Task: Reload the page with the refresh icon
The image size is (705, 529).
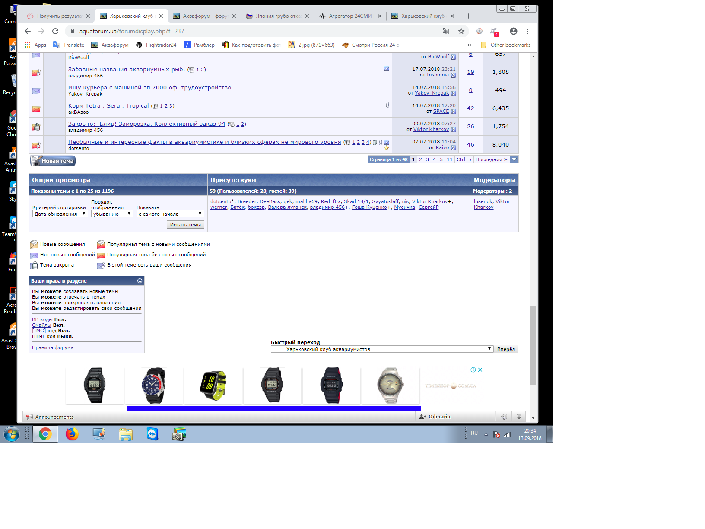Action: coord(55,31)
